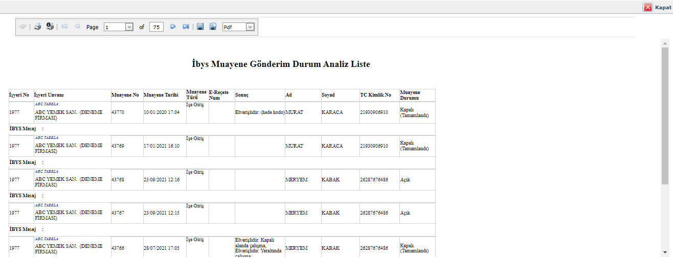The width and height of the screenshot is (673, 259).
Task: Click the previous page navigation arrow
Action: [x=77, y=27]
